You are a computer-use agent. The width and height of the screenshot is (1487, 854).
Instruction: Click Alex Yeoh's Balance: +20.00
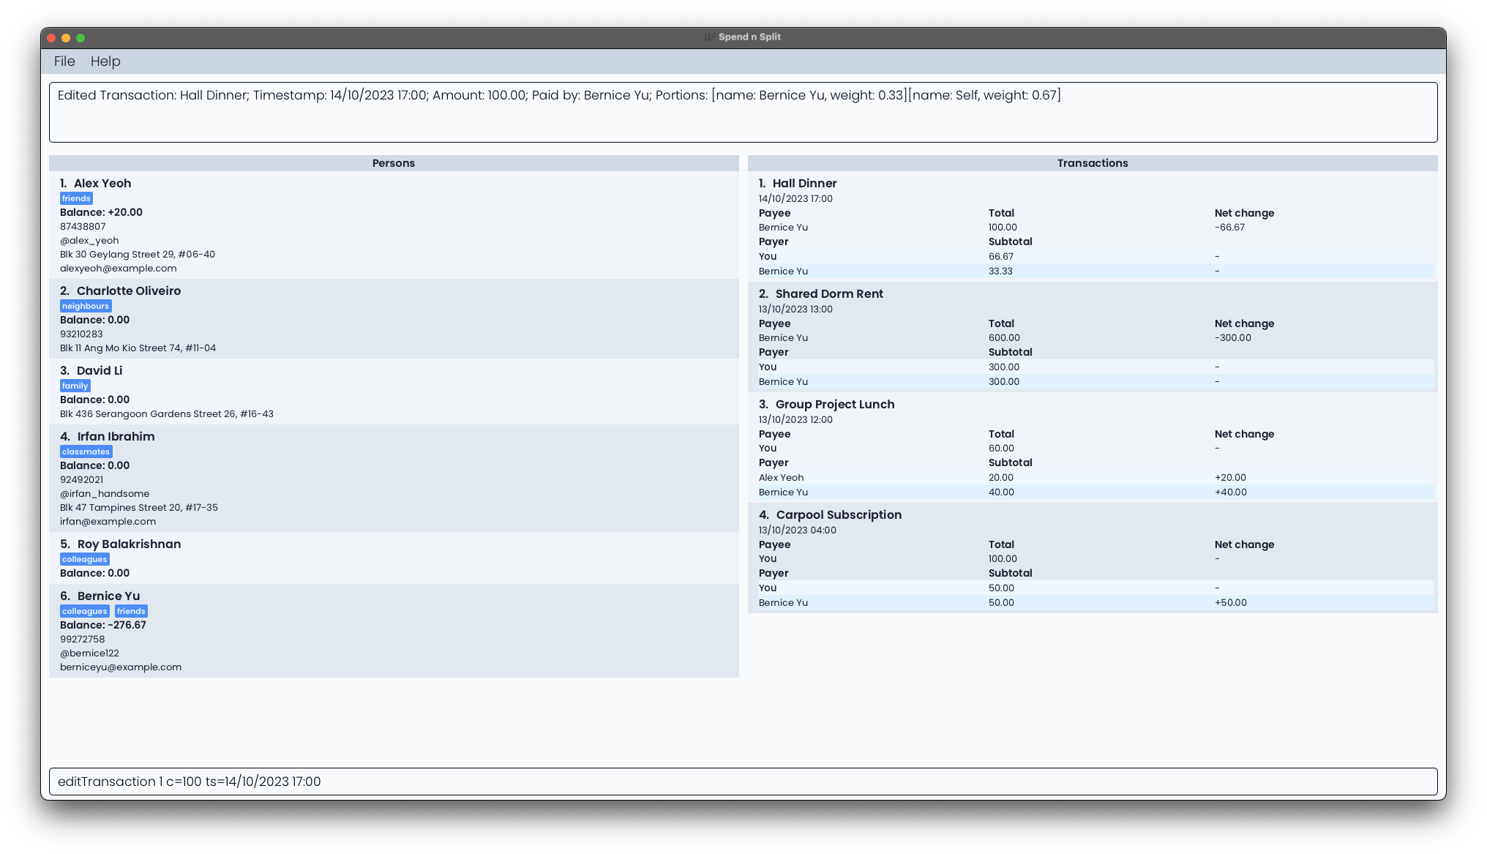tap(101, 212)
